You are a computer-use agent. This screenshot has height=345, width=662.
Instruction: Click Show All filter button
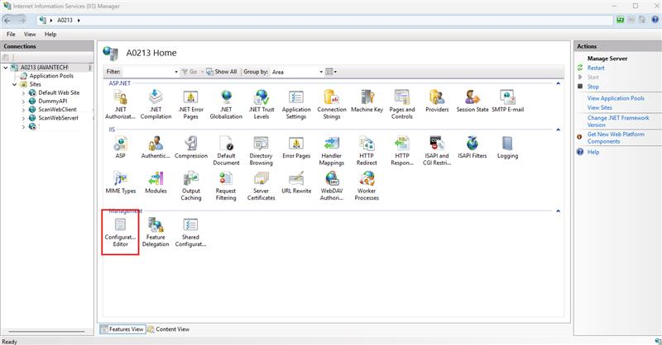(221, 72)
